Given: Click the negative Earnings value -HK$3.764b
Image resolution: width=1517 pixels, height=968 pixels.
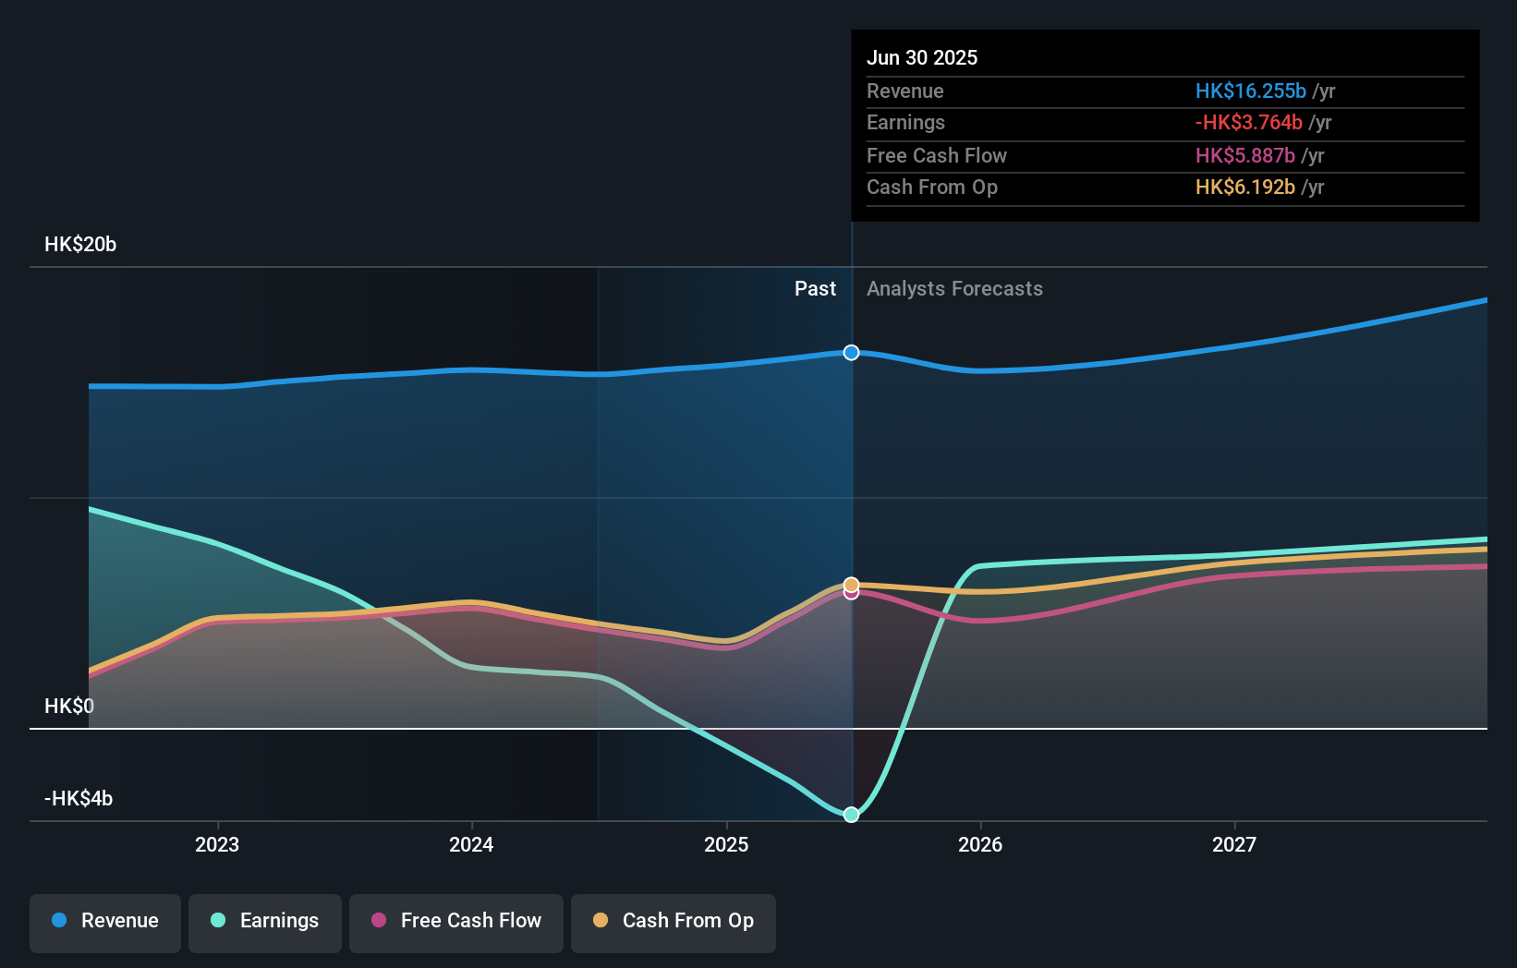Looking at the screenshot, I should tap(1248, 122).
